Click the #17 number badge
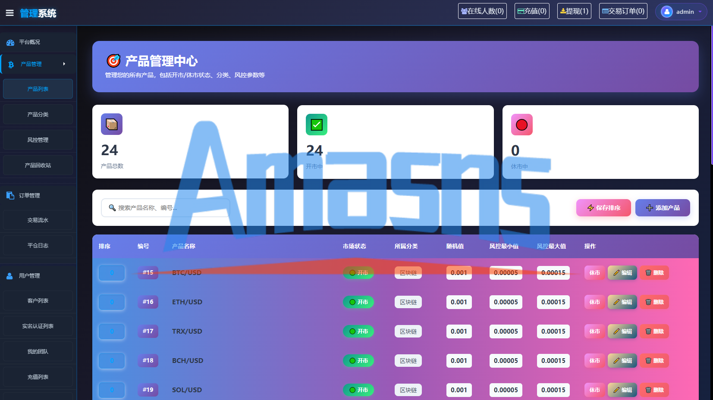 click(x=148, y=331)
